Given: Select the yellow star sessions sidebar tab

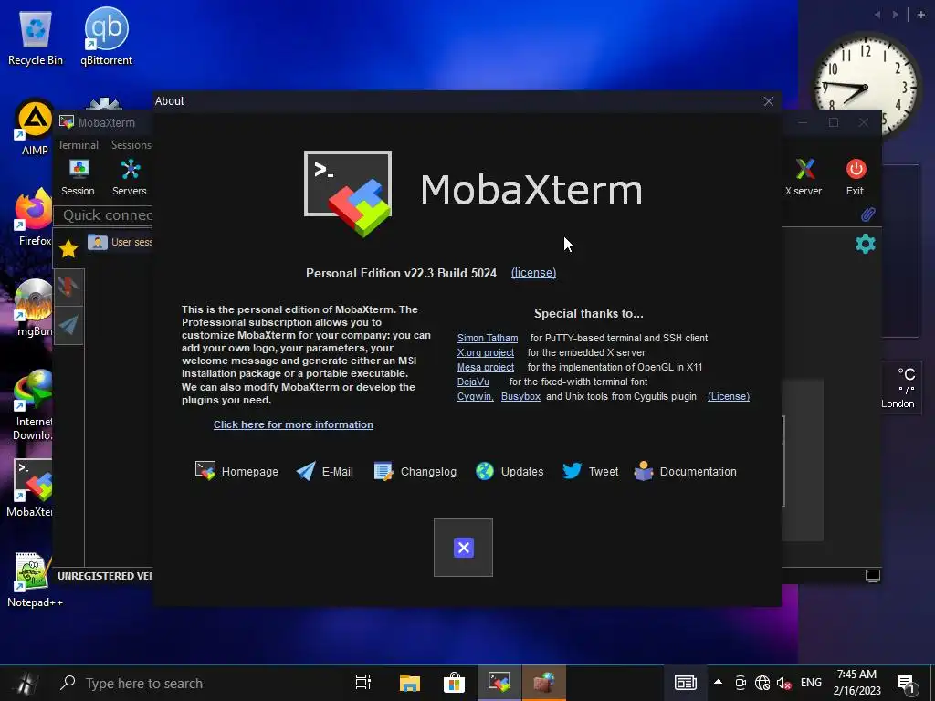Looking at the screenshot, I should [68, 248].
